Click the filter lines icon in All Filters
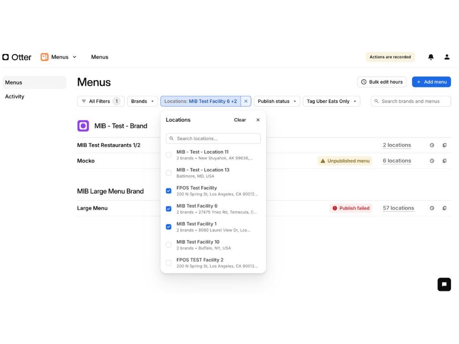 click(84, 101)
